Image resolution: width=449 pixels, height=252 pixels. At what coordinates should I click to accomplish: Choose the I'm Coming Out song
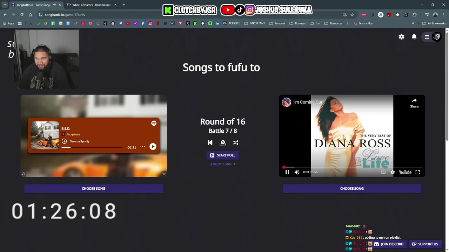pyautogui.click(x=352, y=188)
